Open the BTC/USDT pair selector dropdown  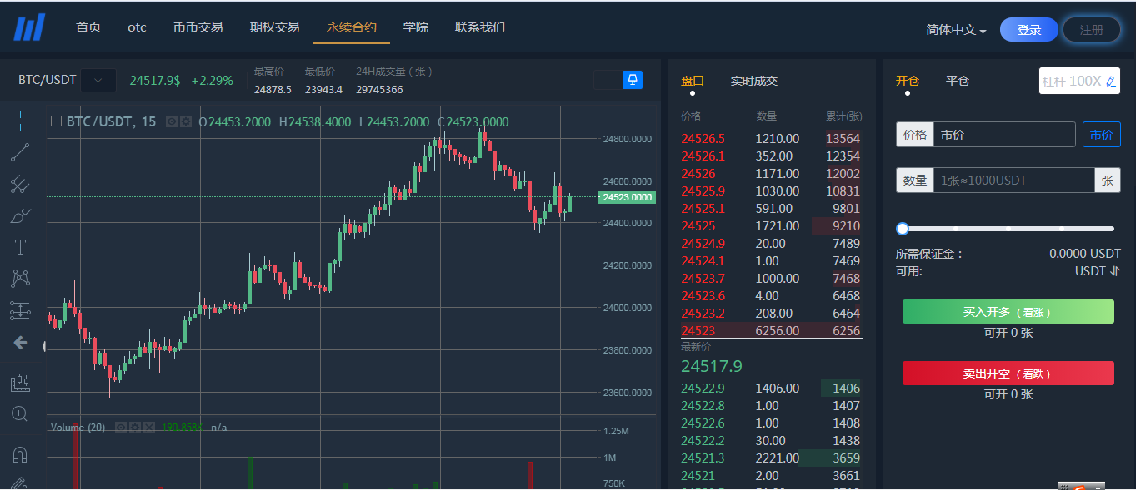click(98, 80)
